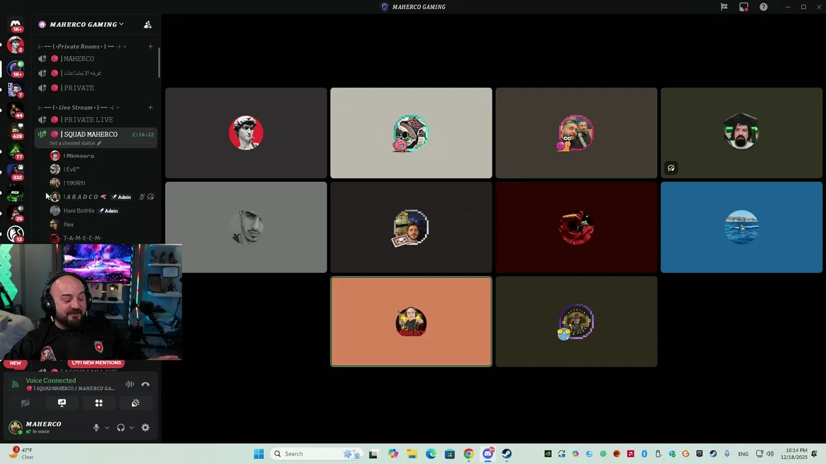Launch an activity with shapes icon

99,403
